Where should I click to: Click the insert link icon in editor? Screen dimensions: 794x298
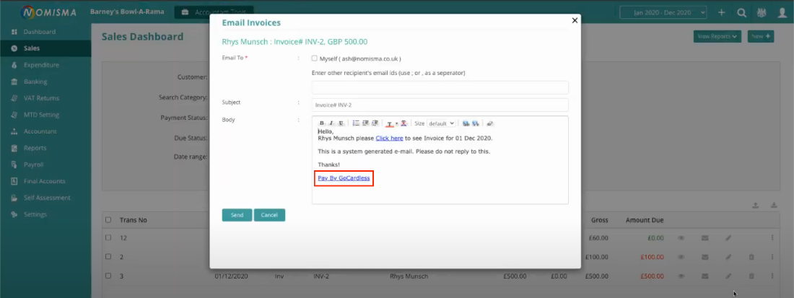[x=466, y=123]
